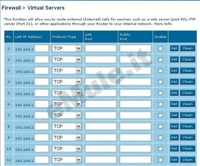Toggle the Enable checkbox in row 8
This screenshot has height=166, width=200.
click(x=160, y=126)
